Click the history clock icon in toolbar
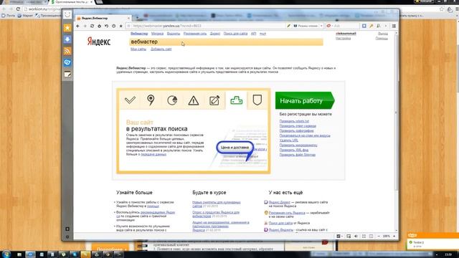459x258 pixels. (113, 26)
